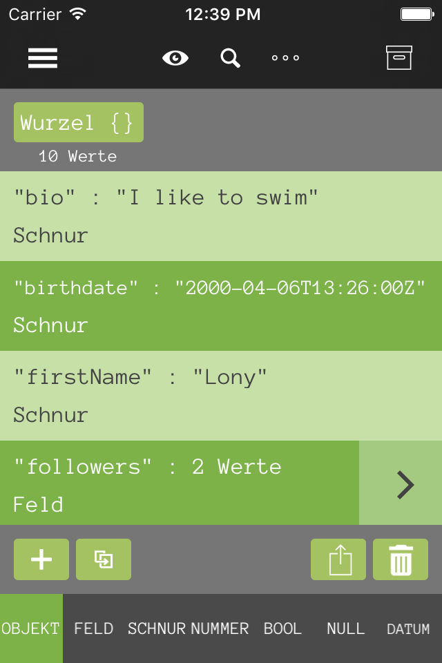
Task: Switch to the FELD type tab
Action: pos(94,628)
